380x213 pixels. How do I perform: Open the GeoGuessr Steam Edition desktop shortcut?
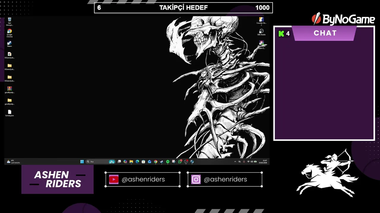pyautogui.click(x=261, y=45)
